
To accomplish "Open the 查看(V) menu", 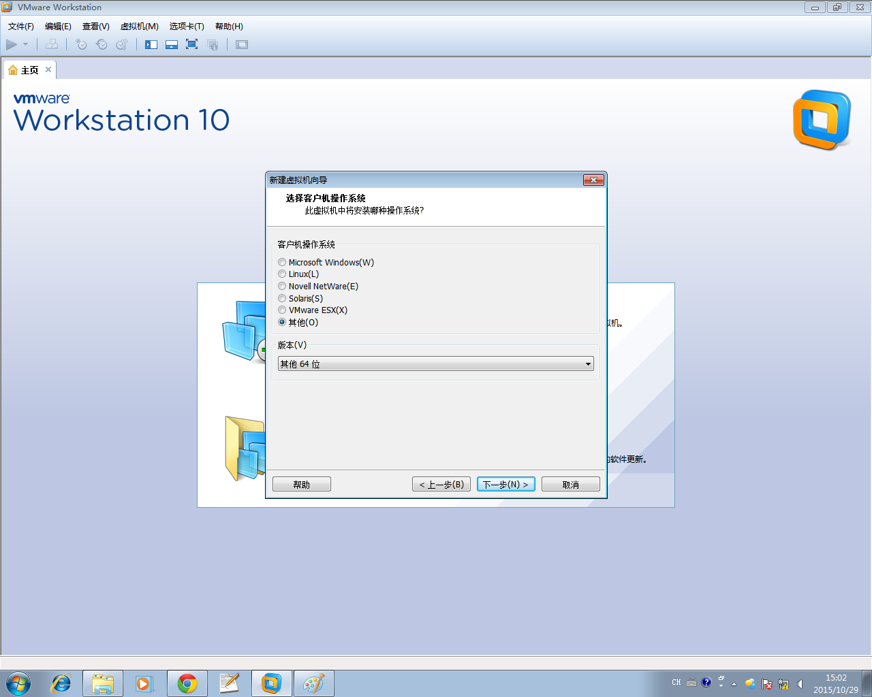I will click(96, 27).
